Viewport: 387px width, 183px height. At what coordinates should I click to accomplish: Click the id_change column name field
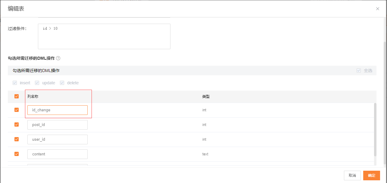(57, 110)
